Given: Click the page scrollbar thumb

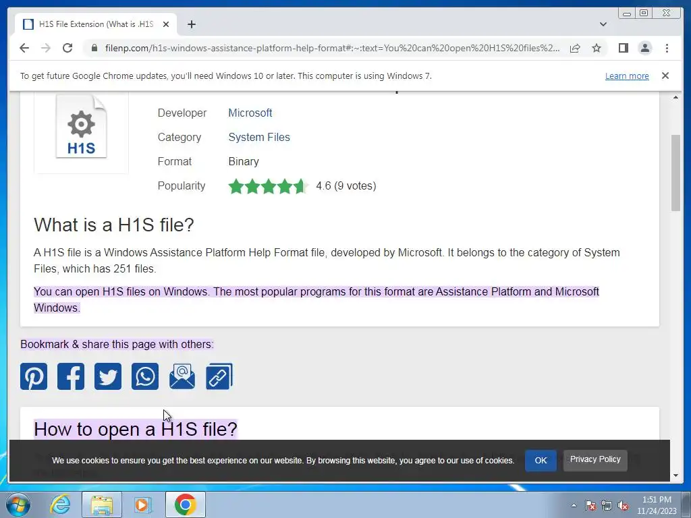Looking at the screenshot, I should 675,173.
